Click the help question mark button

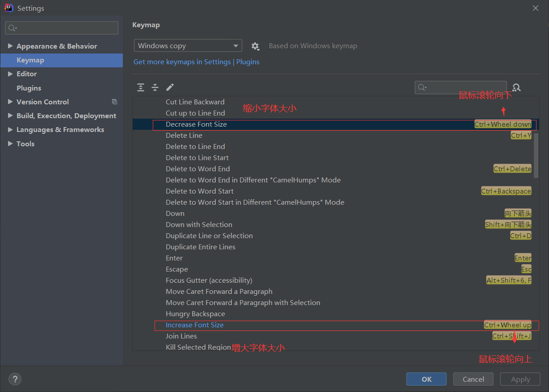coord(15,379)
